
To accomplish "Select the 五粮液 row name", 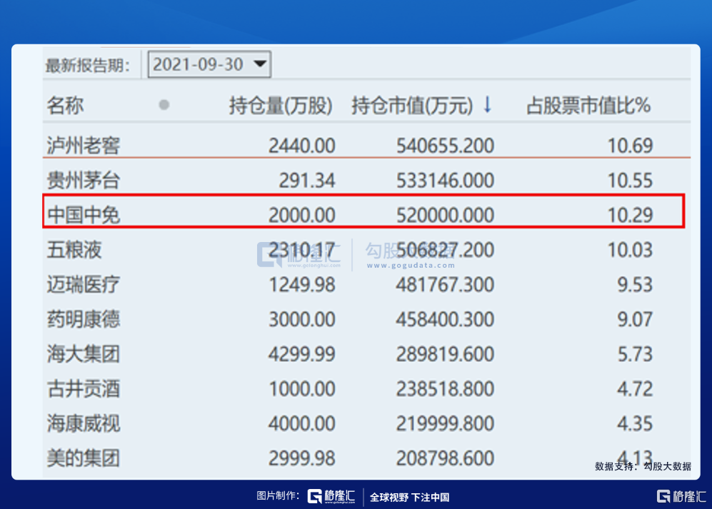I will tap(74, 250).
